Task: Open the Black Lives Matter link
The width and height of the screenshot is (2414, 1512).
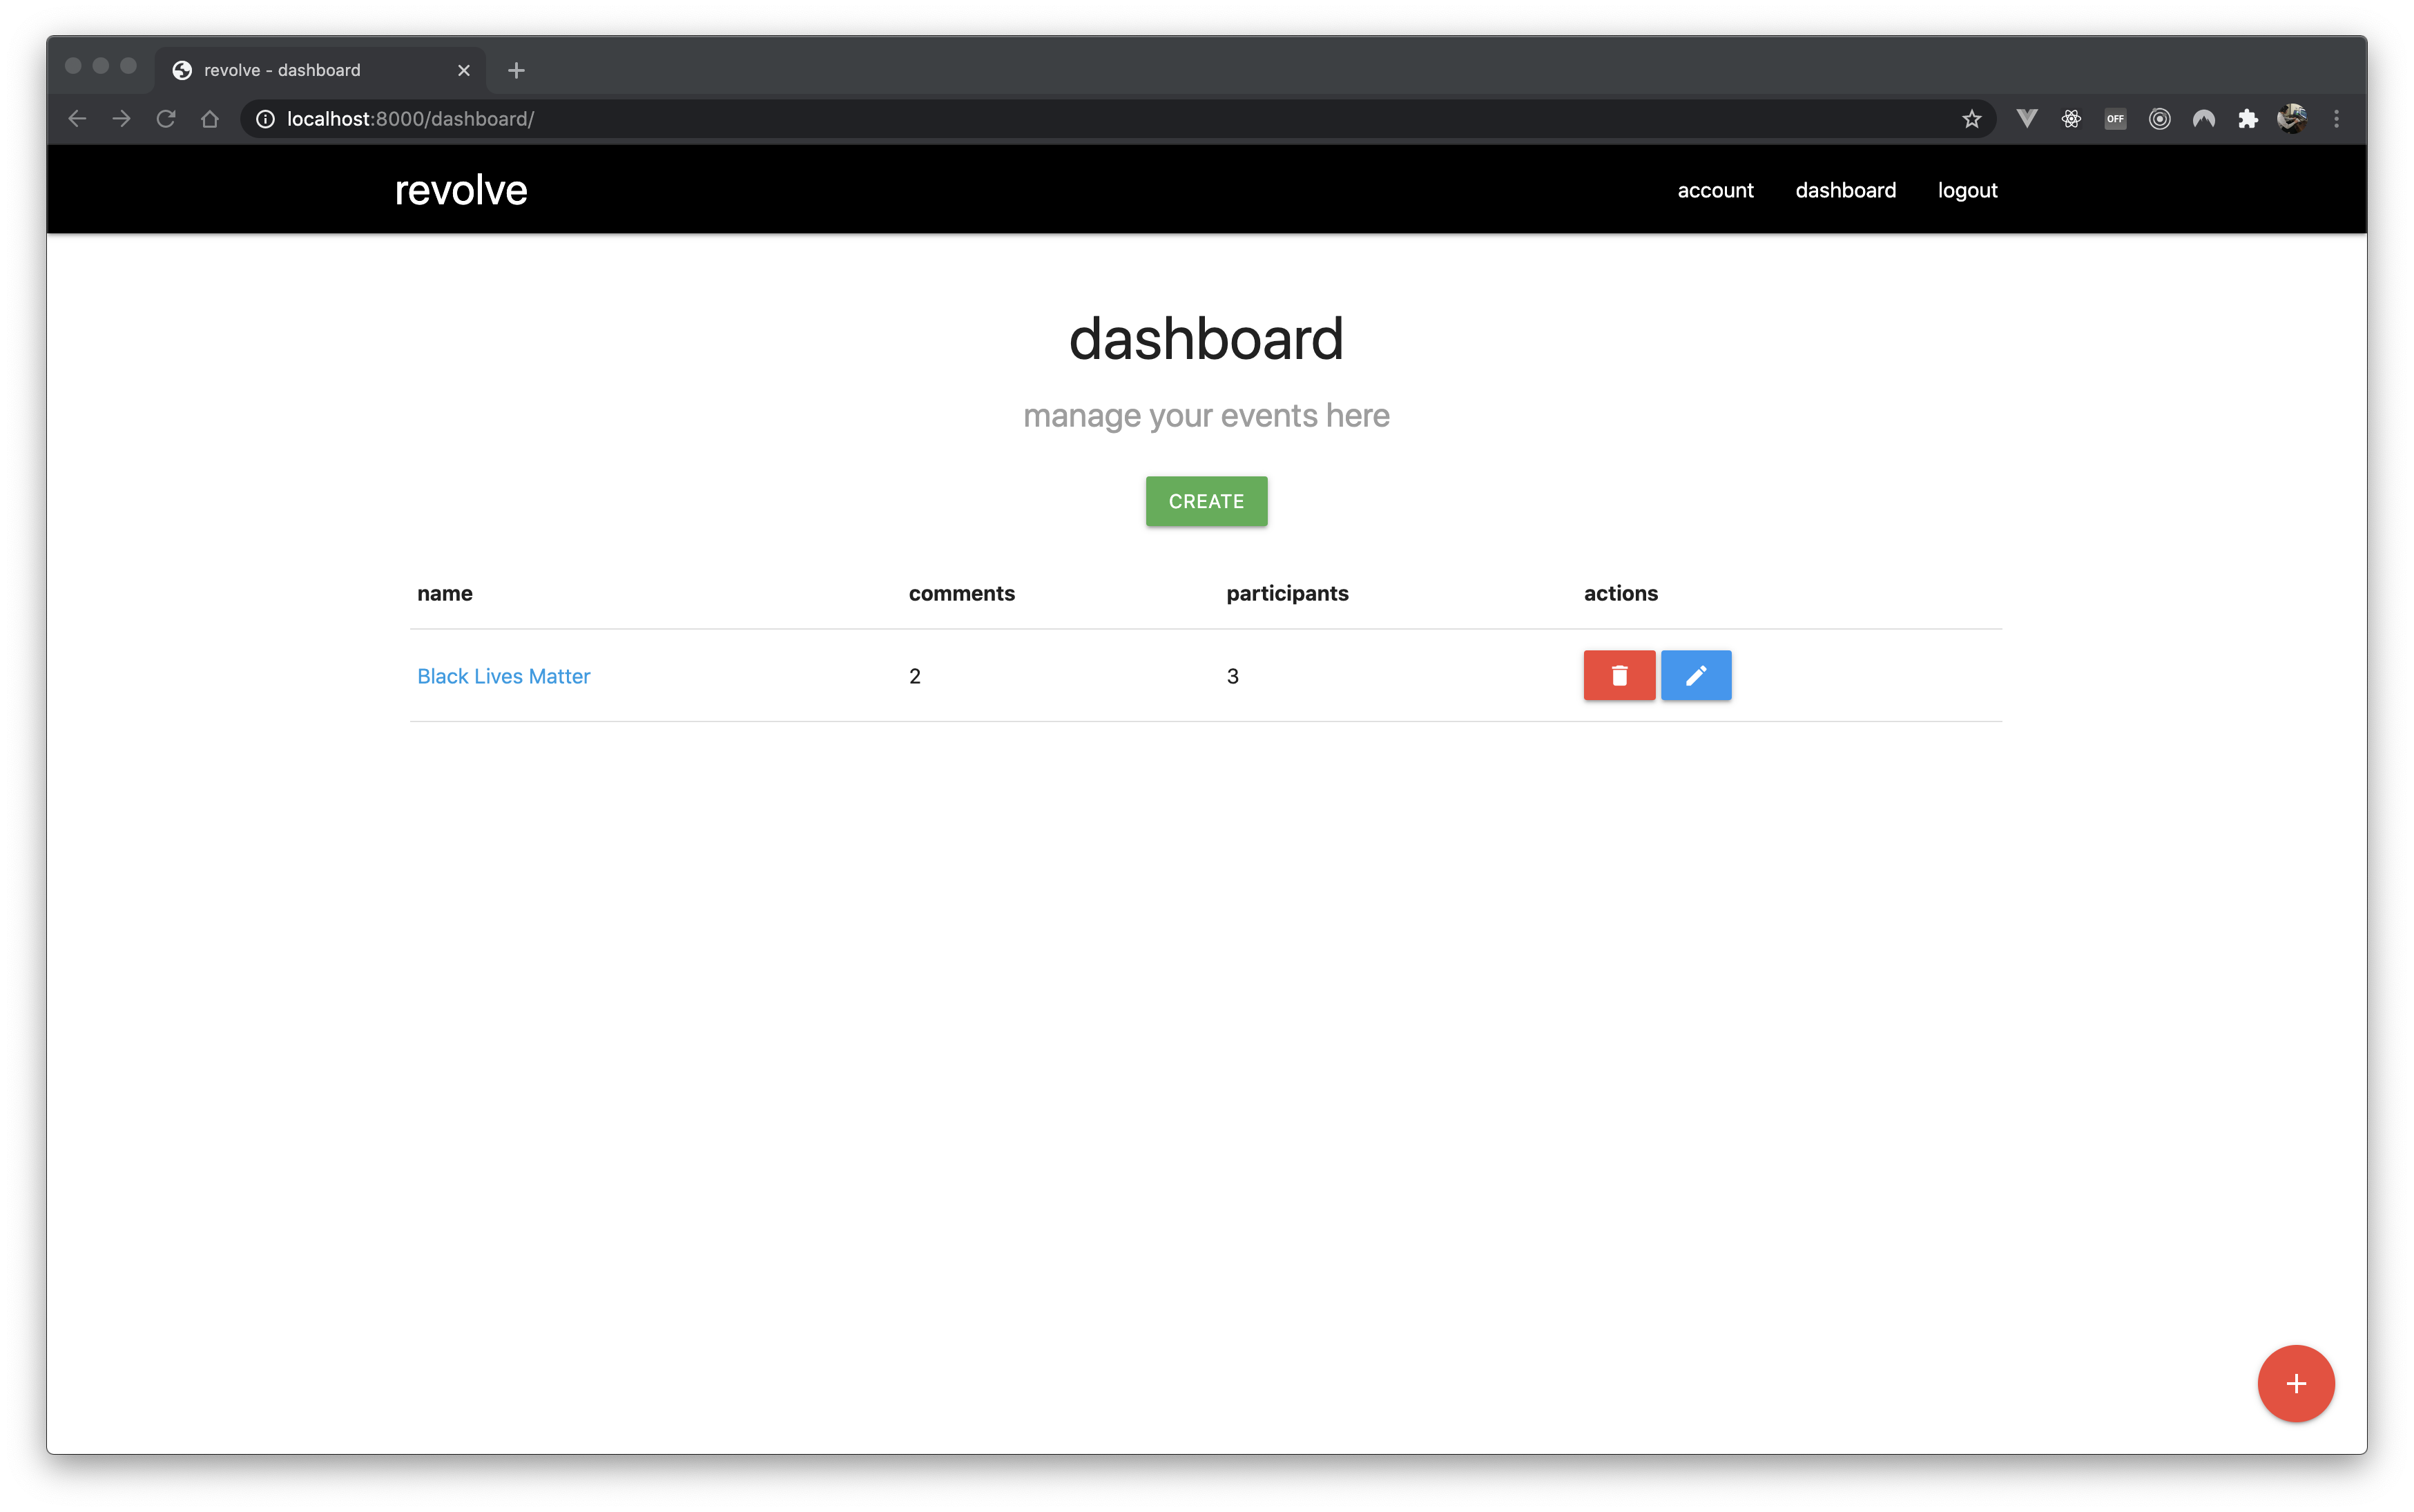Action: pyautogui.click(x=503, y=676)
